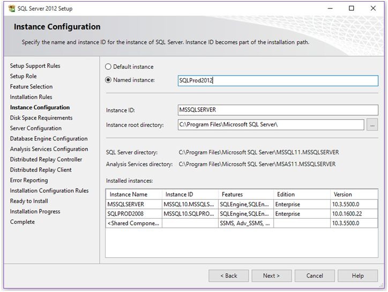Screen dimensions: 388x292
Task: Click the SQL Server setup title bar icon
Action: [12, 9]
